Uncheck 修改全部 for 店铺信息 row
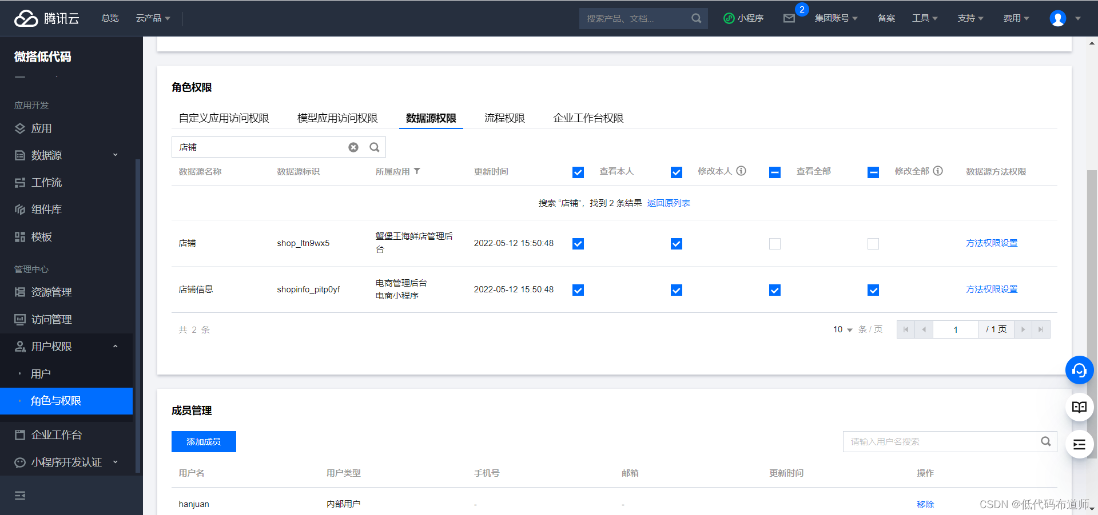The height and width of the screenshot is (515, 1098). 873,290
